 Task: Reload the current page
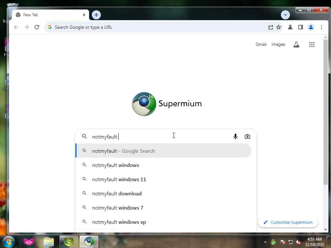coord(37,27)
